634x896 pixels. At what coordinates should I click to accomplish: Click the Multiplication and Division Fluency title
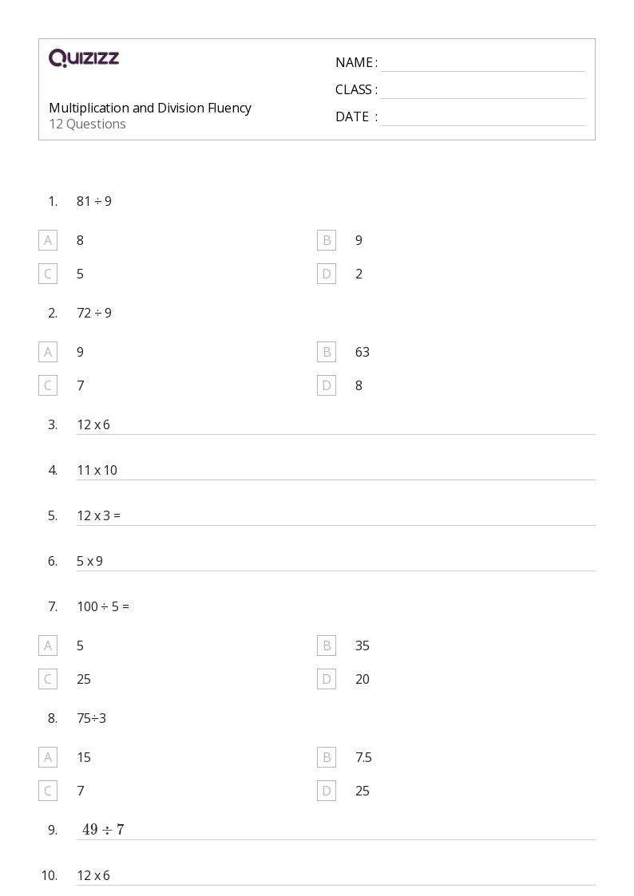(x=150, y=108)
